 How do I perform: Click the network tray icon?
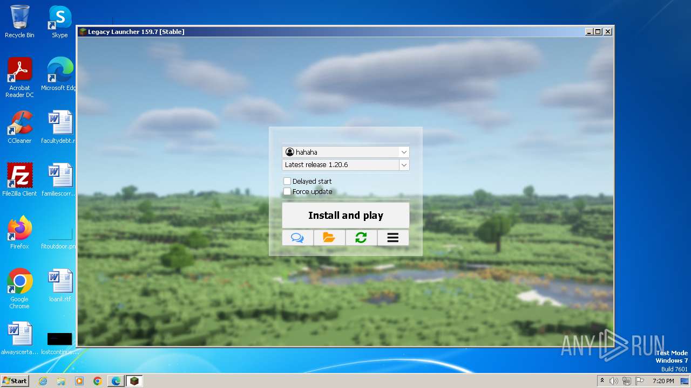pyautogui.click(x=626, y=381)
